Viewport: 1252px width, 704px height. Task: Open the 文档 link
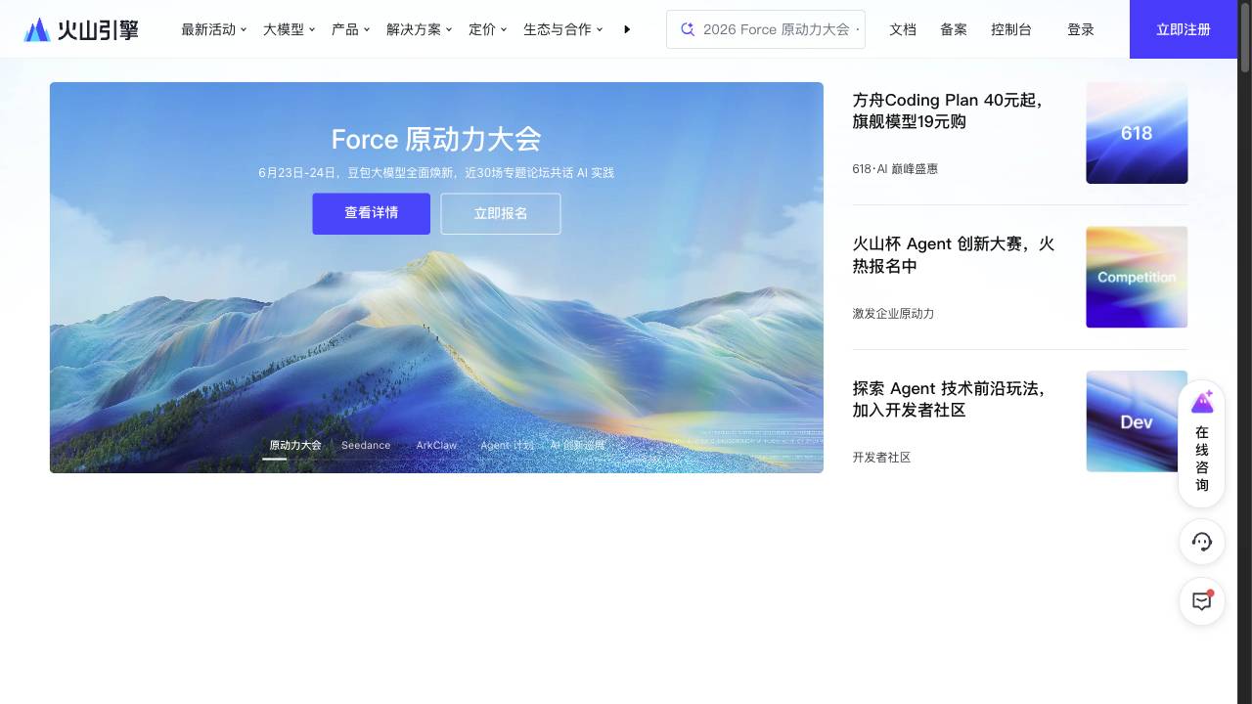pos(903,29)
